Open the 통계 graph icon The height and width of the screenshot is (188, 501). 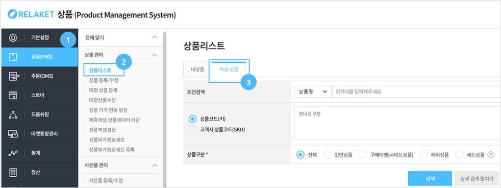click(13, 153)
